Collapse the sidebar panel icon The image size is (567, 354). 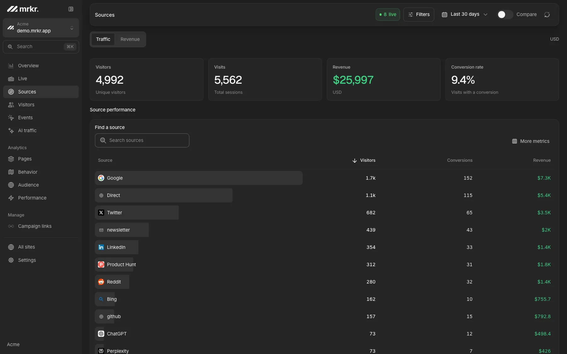[x=71, y=9]
